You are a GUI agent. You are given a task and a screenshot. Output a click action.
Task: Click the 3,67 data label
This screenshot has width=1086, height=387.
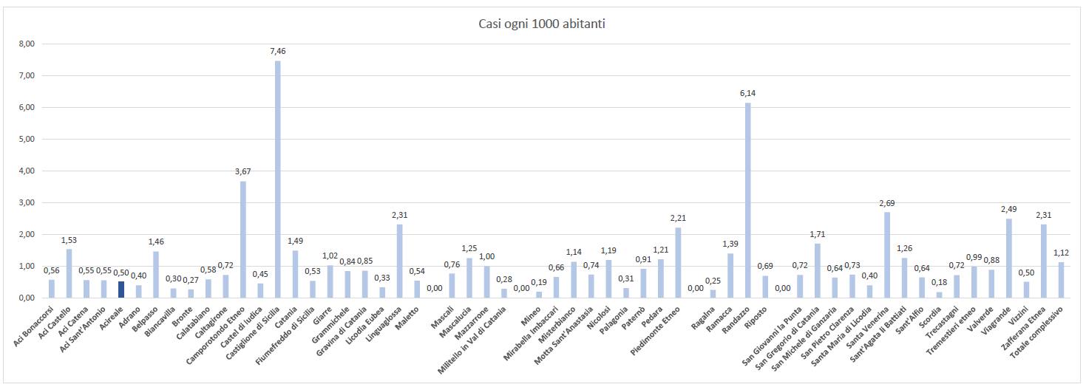pos(243,171)
